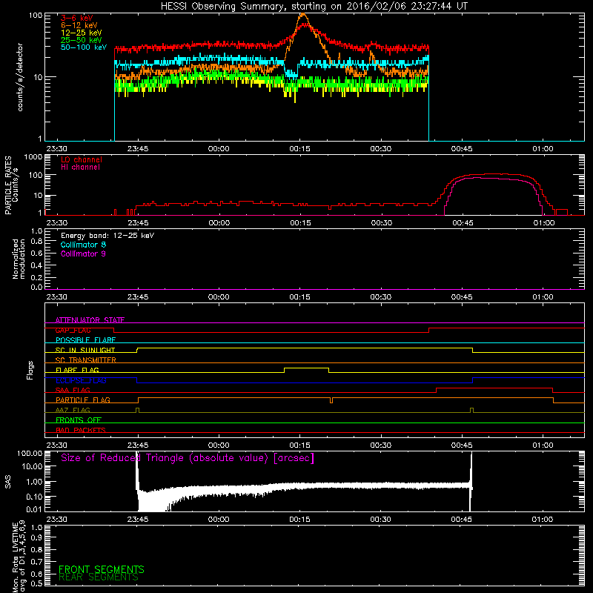
Task: Select the Collimator 8 legend label
Action: (x=83, y=245)
